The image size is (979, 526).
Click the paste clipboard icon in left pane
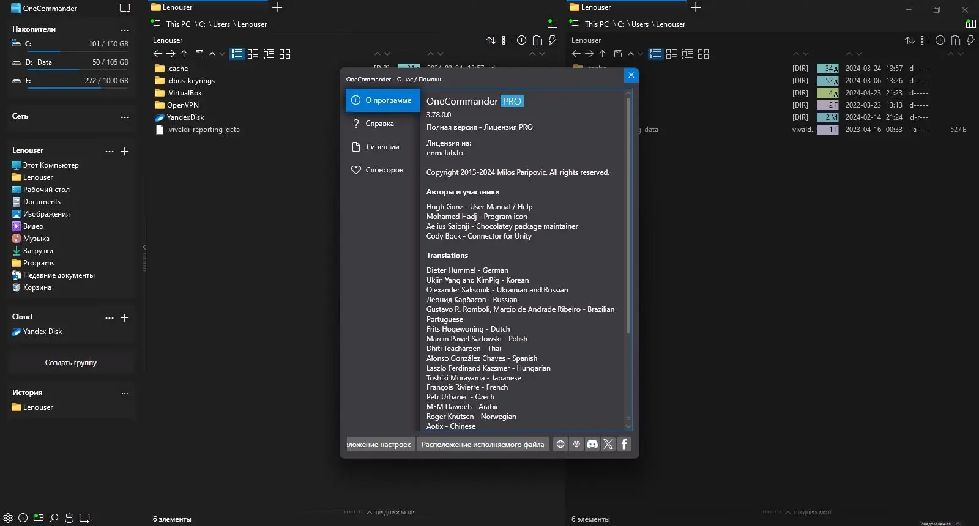(537, 40)
